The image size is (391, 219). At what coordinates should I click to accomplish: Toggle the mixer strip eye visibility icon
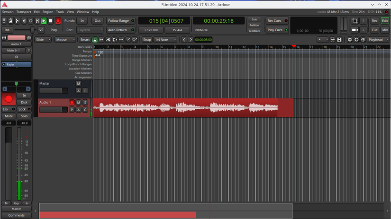29,38
